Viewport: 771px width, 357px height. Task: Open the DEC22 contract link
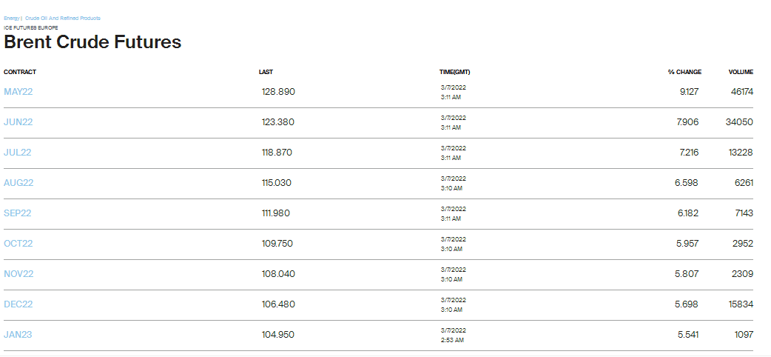point(18,304)
